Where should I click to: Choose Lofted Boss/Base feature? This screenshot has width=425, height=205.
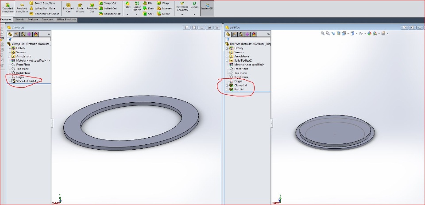click(42, 8)
